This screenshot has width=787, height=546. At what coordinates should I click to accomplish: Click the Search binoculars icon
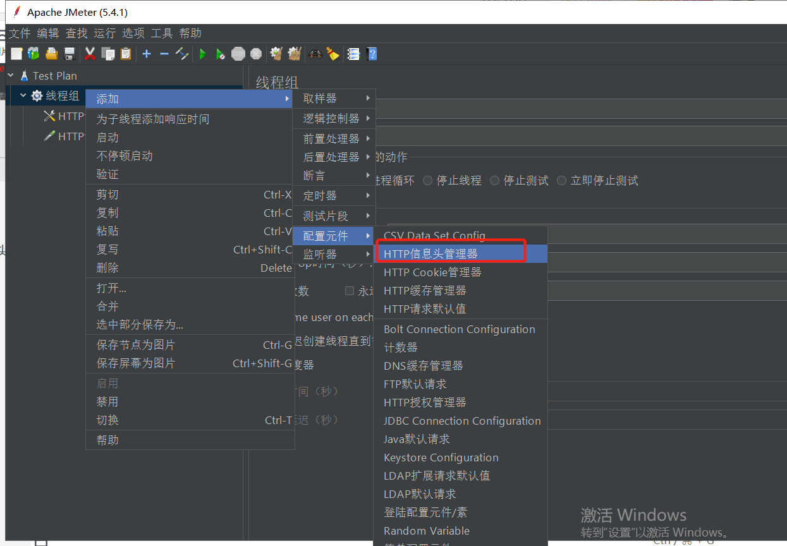(315, 54)
